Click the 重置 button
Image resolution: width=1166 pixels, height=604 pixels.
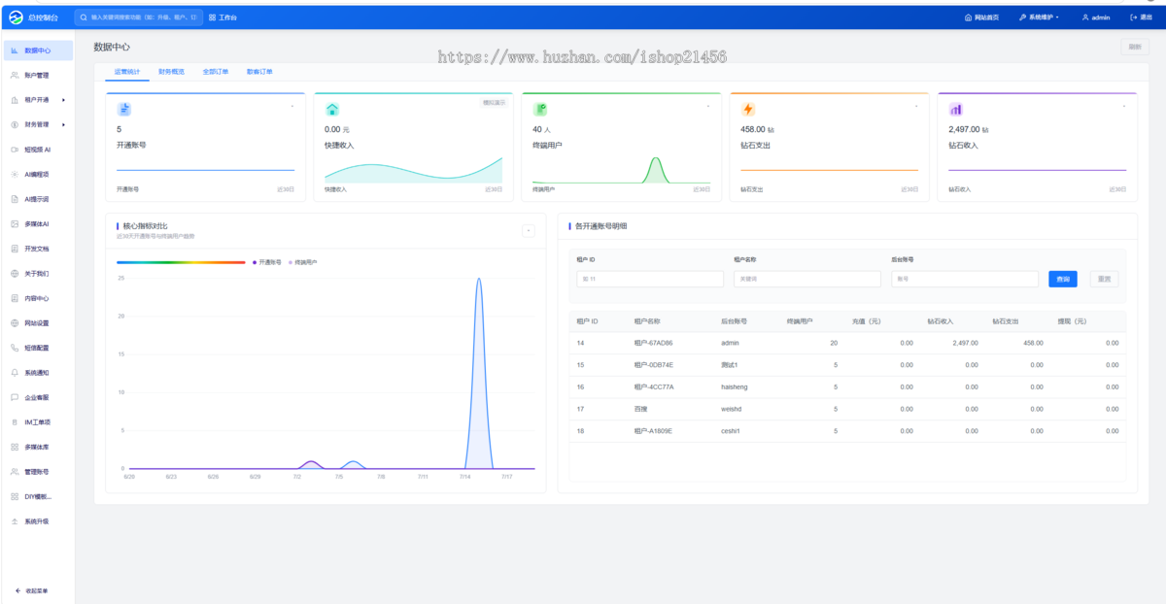(x=1104, y=279)
